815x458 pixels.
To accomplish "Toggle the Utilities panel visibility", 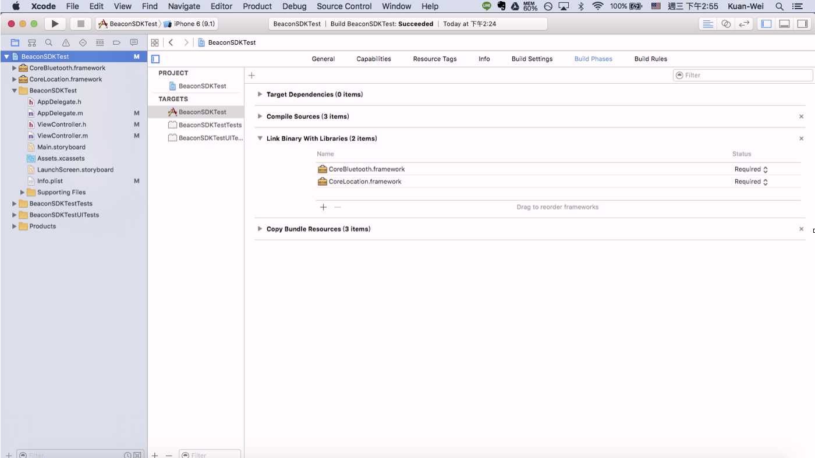I will click(x=803, y=24).
